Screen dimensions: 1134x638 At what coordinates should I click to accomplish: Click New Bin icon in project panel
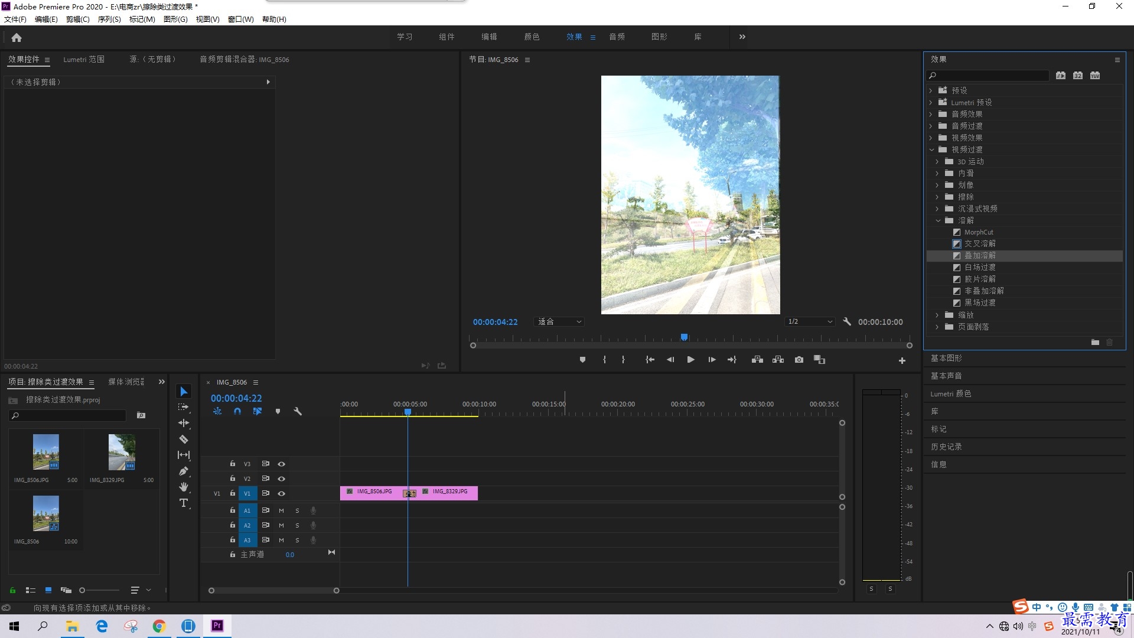[x=141, y=415]
